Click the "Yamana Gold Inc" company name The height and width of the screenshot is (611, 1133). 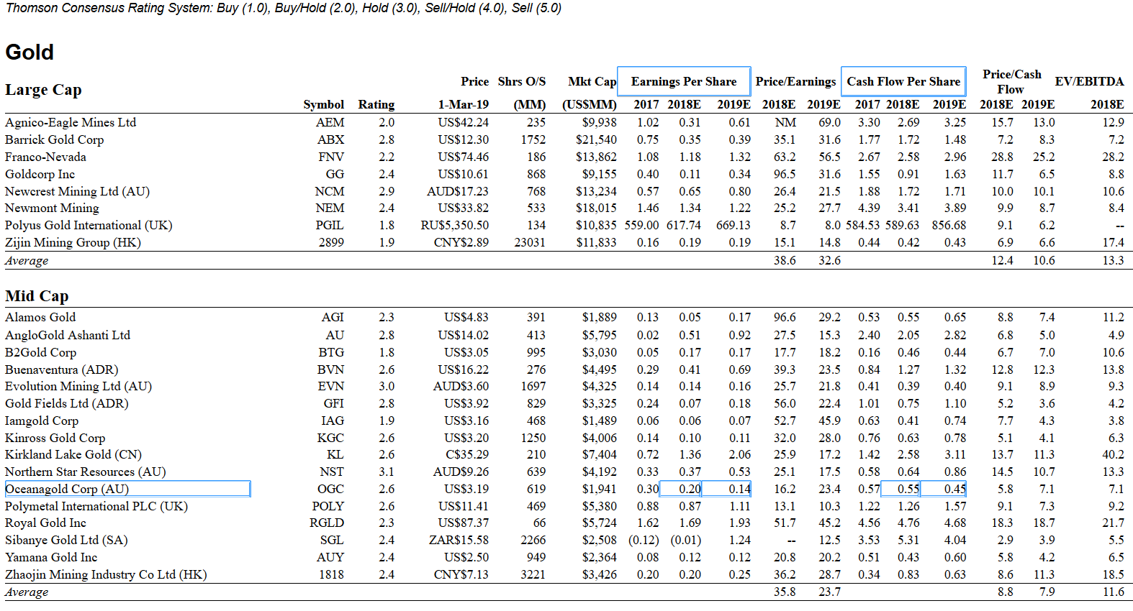51,557
